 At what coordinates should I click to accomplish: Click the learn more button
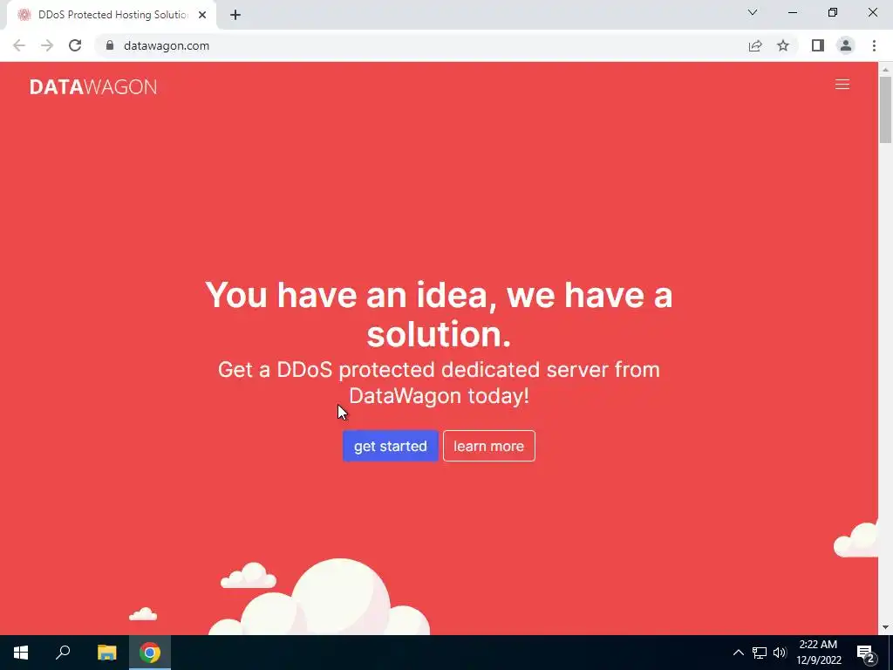point(488,446)
